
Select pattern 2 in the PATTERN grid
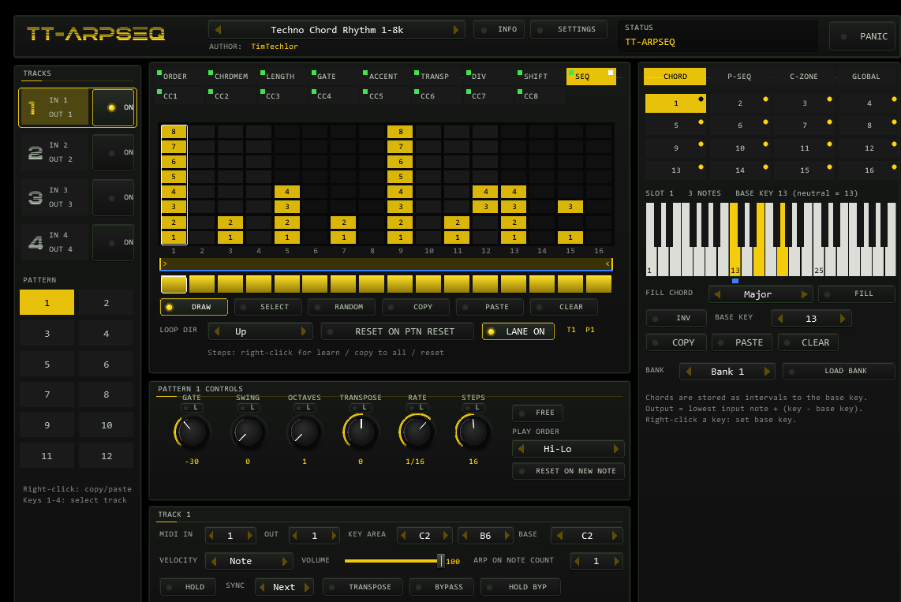tap(107, 303)
